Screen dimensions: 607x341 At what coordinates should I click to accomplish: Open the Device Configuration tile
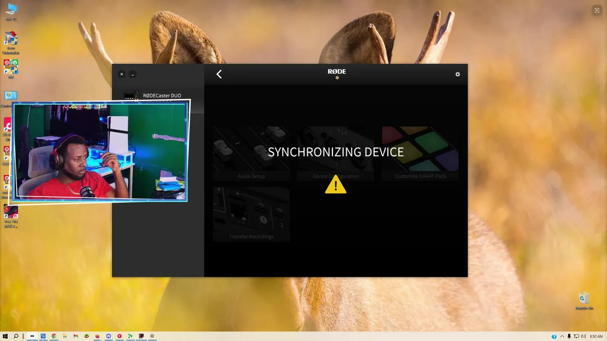pyautogui.click(x=336, y=153)
